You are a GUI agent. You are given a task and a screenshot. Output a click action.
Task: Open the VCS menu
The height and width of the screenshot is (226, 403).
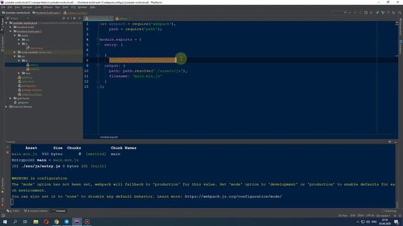point(73,8)
